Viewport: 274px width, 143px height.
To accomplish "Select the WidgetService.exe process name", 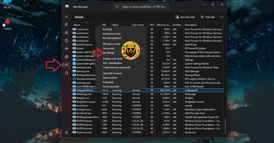I will pyautogui.click(x=86, y=102).
